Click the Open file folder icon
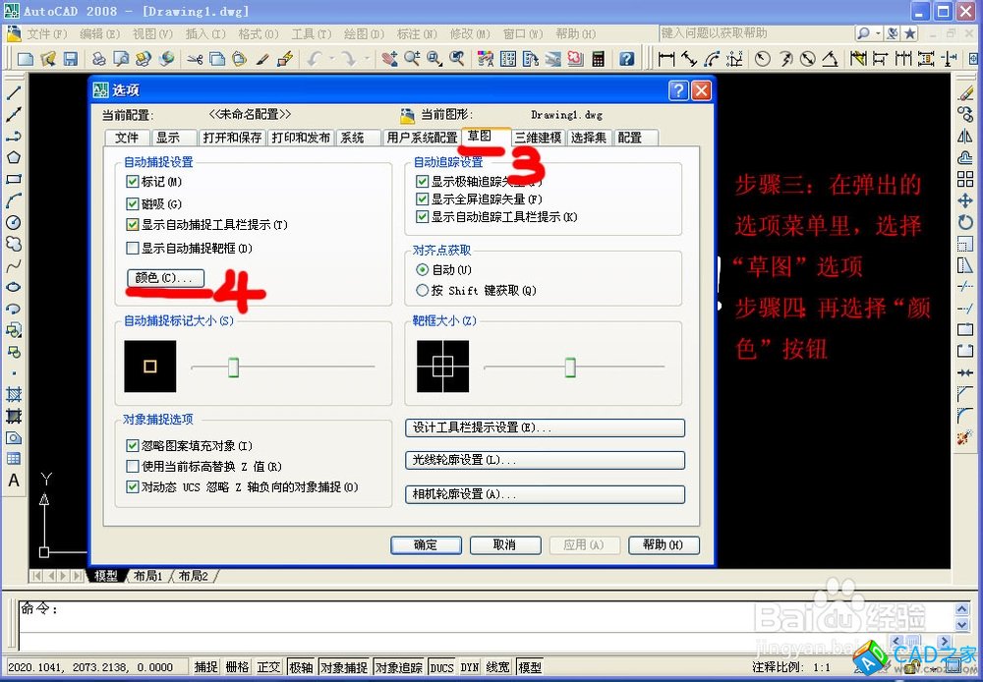The height and width of the screenshot is (682, 983). click(x=47, y=60)
